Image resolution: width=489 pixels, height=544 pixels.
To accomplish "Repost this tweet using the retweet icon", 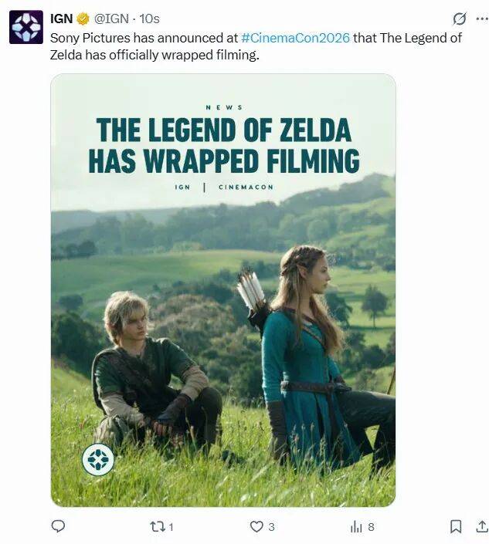I will [157, 527].
